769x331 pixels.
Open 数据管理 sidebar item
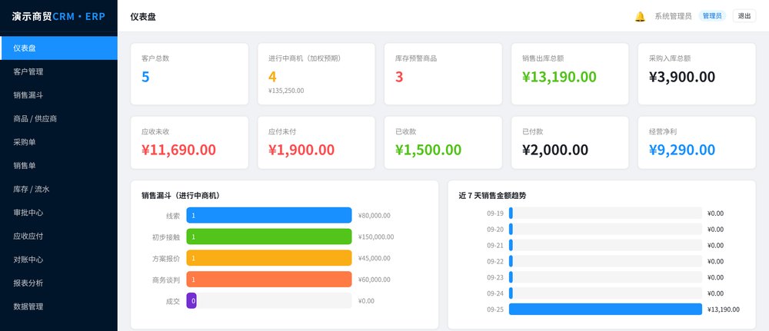point(59,306)
